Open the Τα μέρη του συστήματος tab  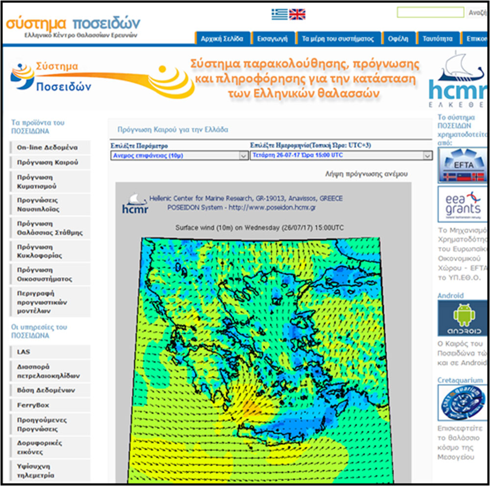click(x=338, y=38)
